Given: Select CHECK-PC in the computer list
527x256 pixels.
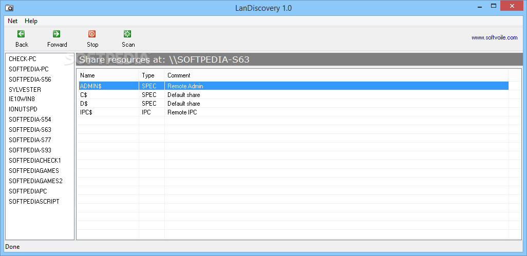Looking at the screenshot, I should tap(23, 59).
